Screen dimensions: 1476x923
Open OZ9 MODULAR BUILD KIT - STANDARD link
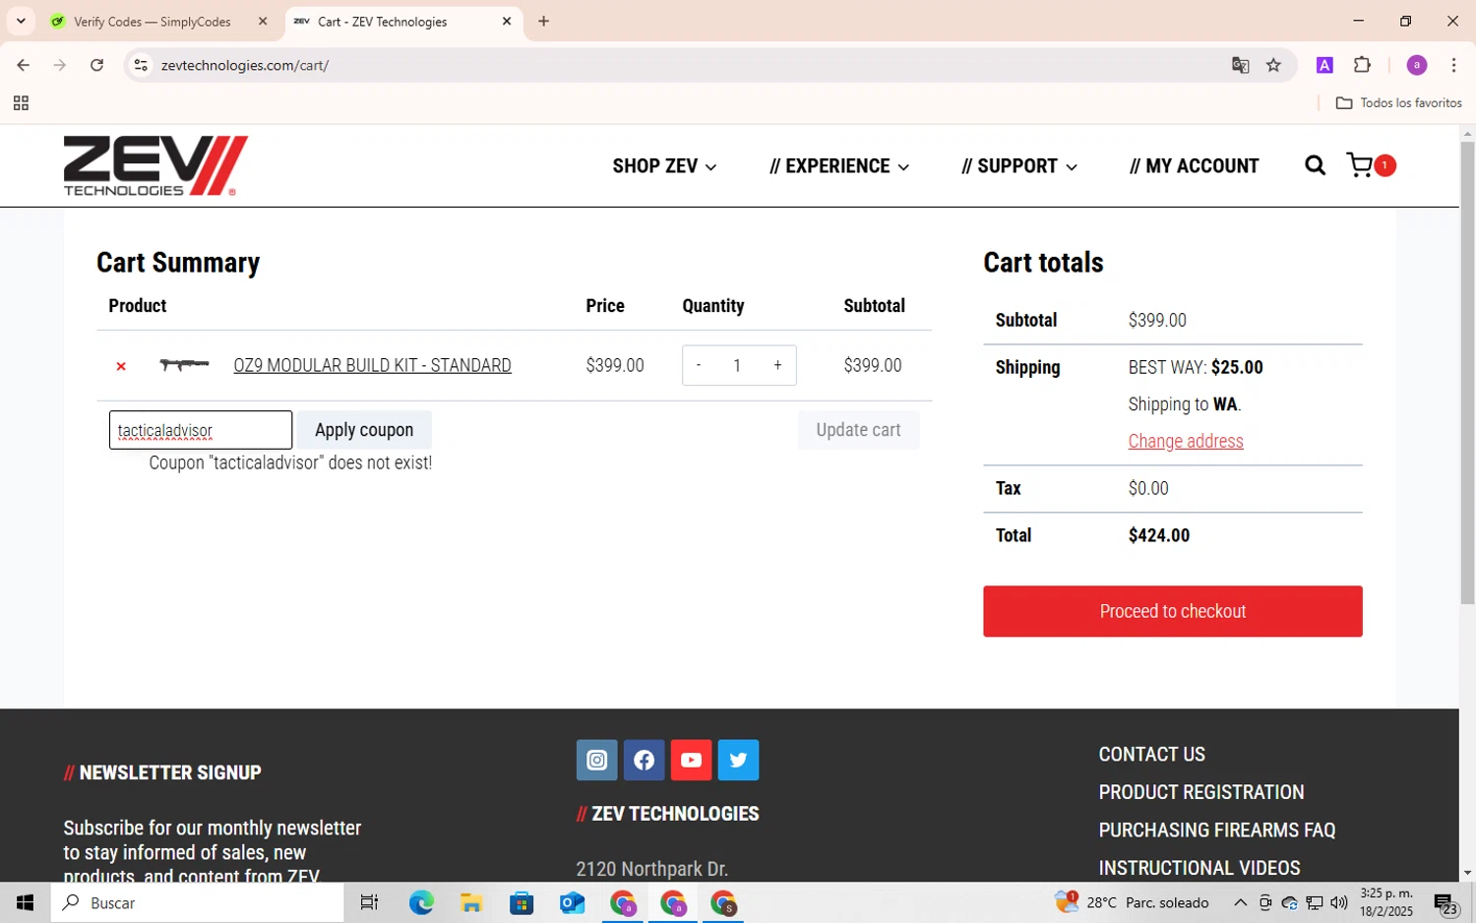tap(372, 366)
